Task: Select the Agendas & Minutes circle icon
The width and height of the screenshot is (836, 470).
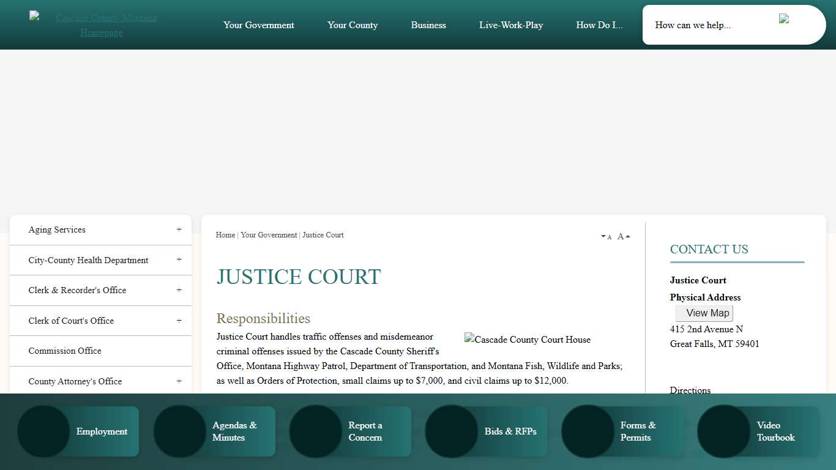Action: click(179, 431)
